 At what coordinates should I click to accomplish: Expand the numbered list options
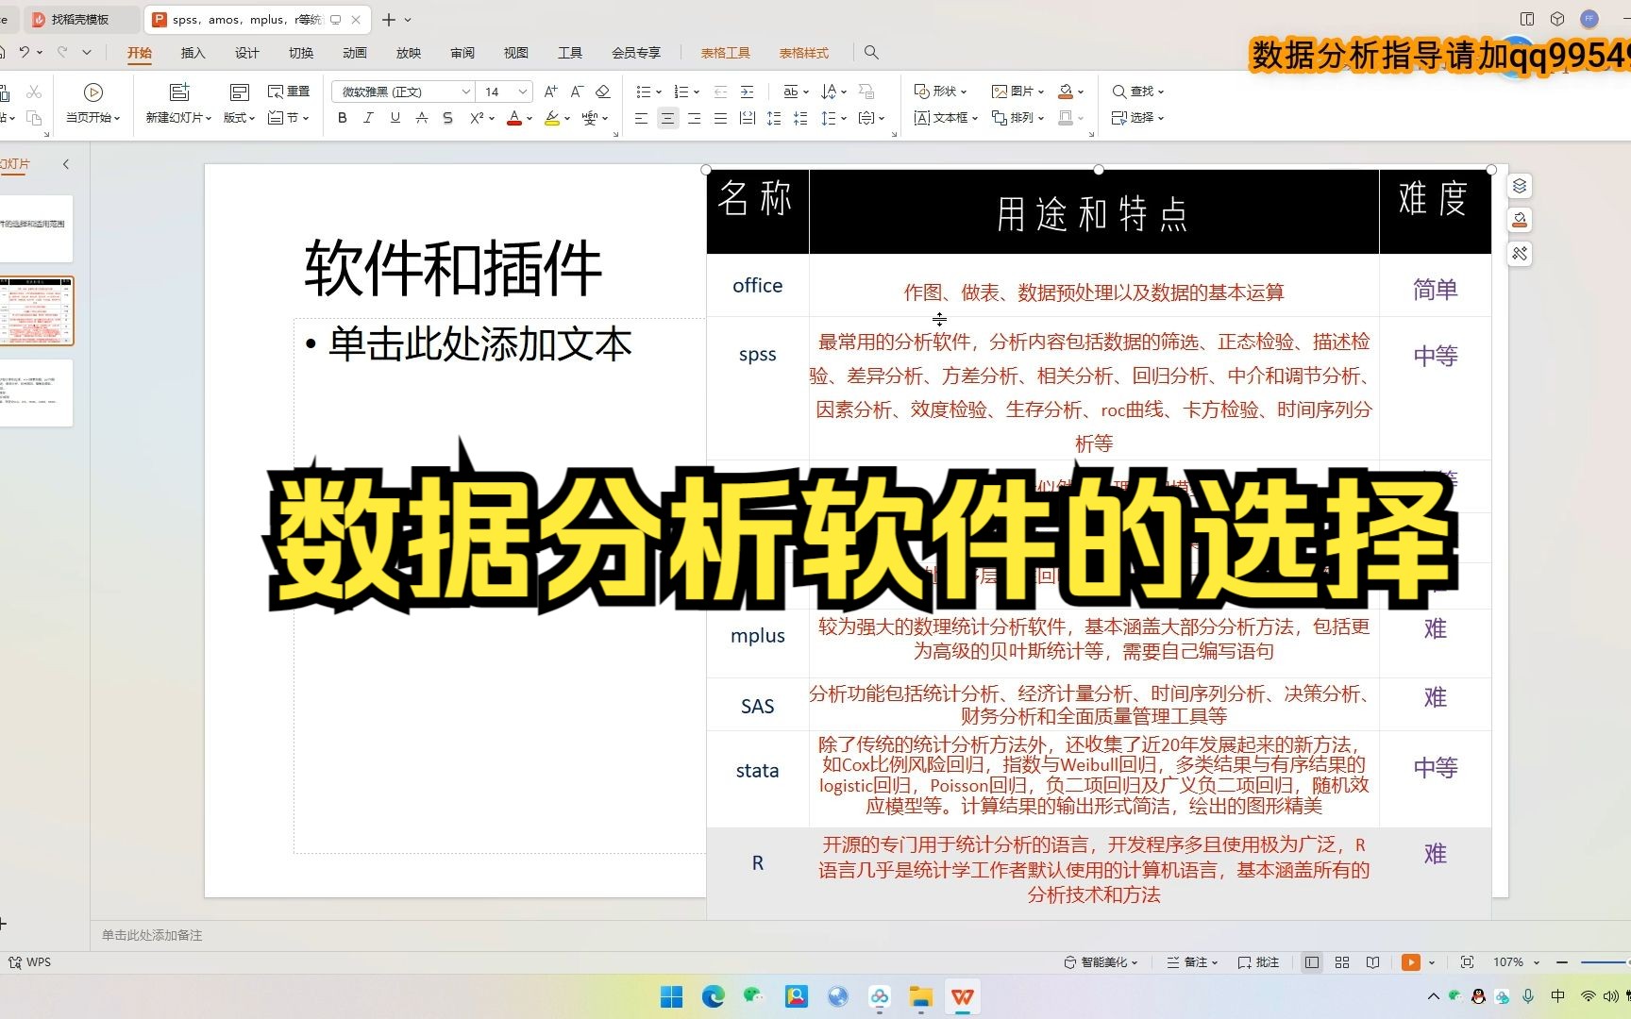click(x=697, y=92)
